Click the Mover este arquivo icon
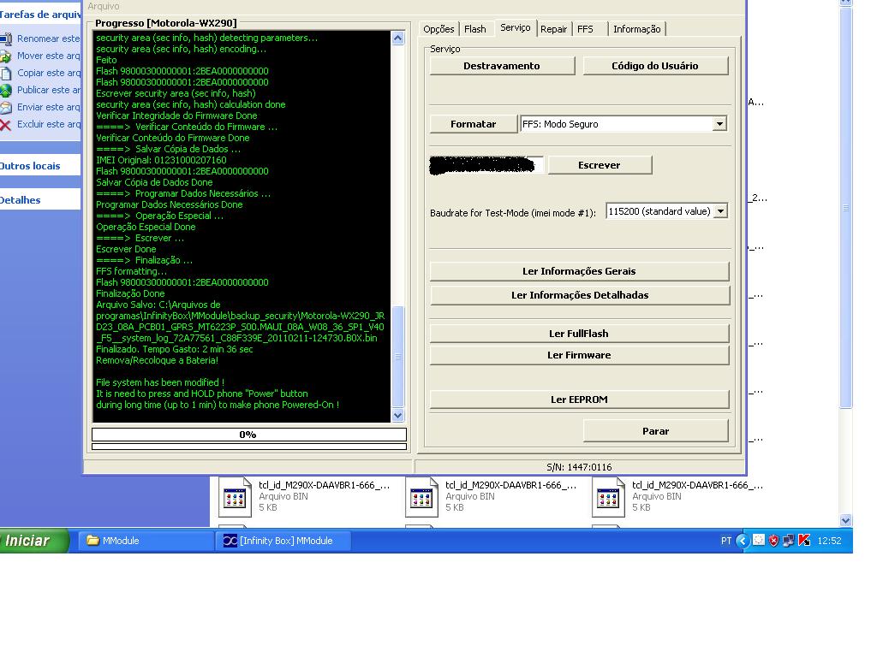The width and height of the screenshot is (877, 657). point(6,56)
